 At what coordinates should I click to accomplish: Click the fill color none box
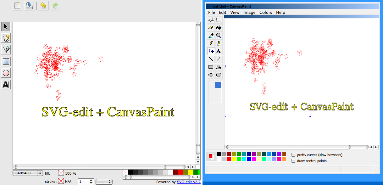click(61, 173)
